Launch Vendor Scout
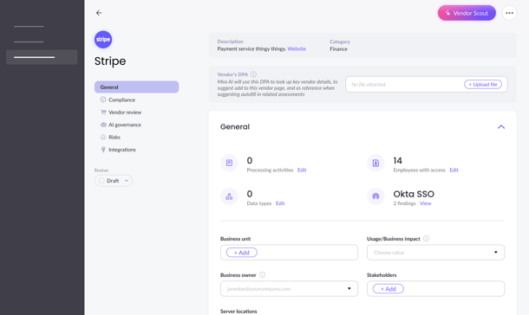529x315 pixels. coord(467,13)
